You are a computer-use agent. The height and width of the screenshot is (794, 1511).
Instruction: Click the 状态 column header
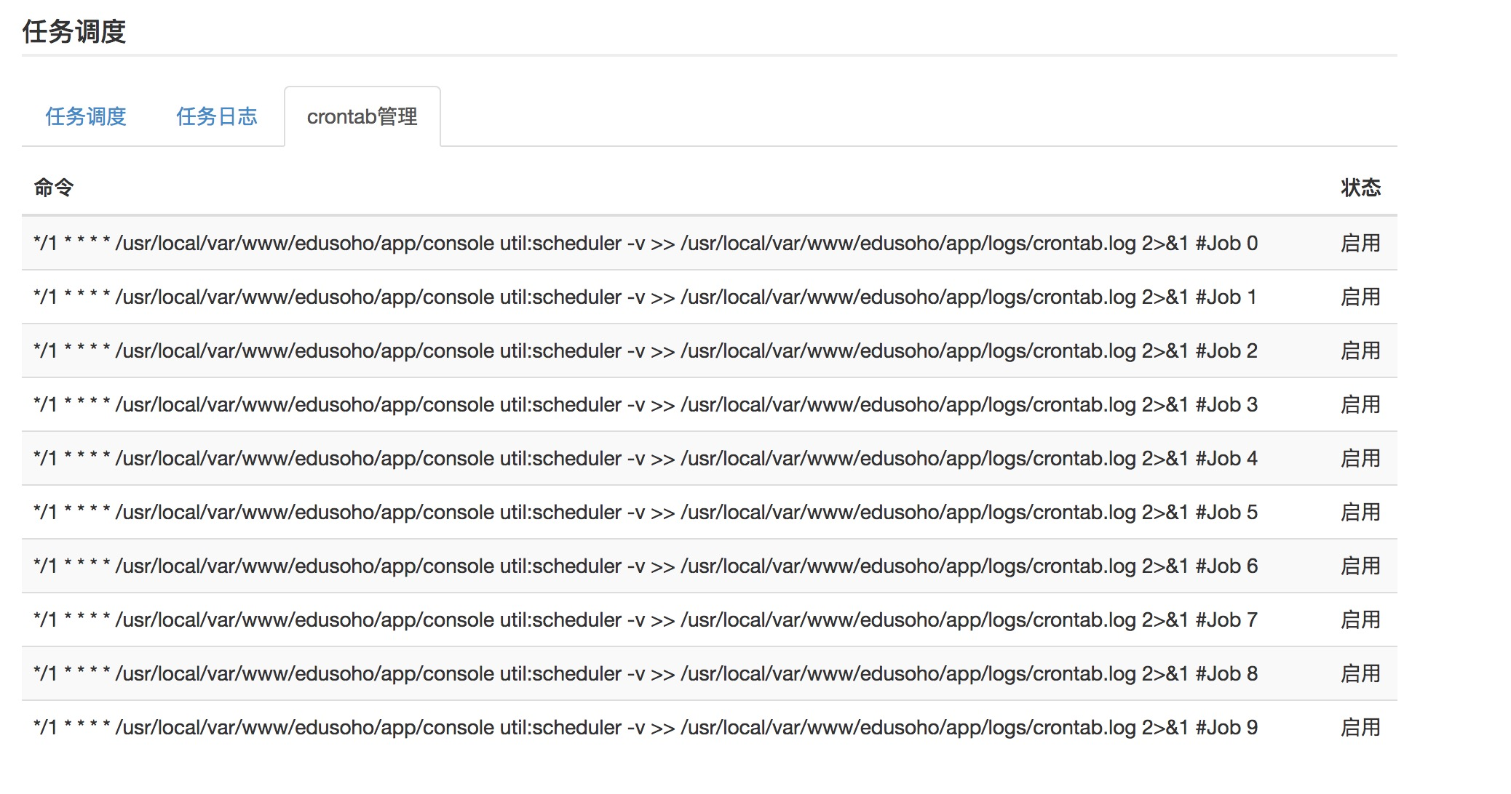pyautogui.click(x=1360, y=188)
